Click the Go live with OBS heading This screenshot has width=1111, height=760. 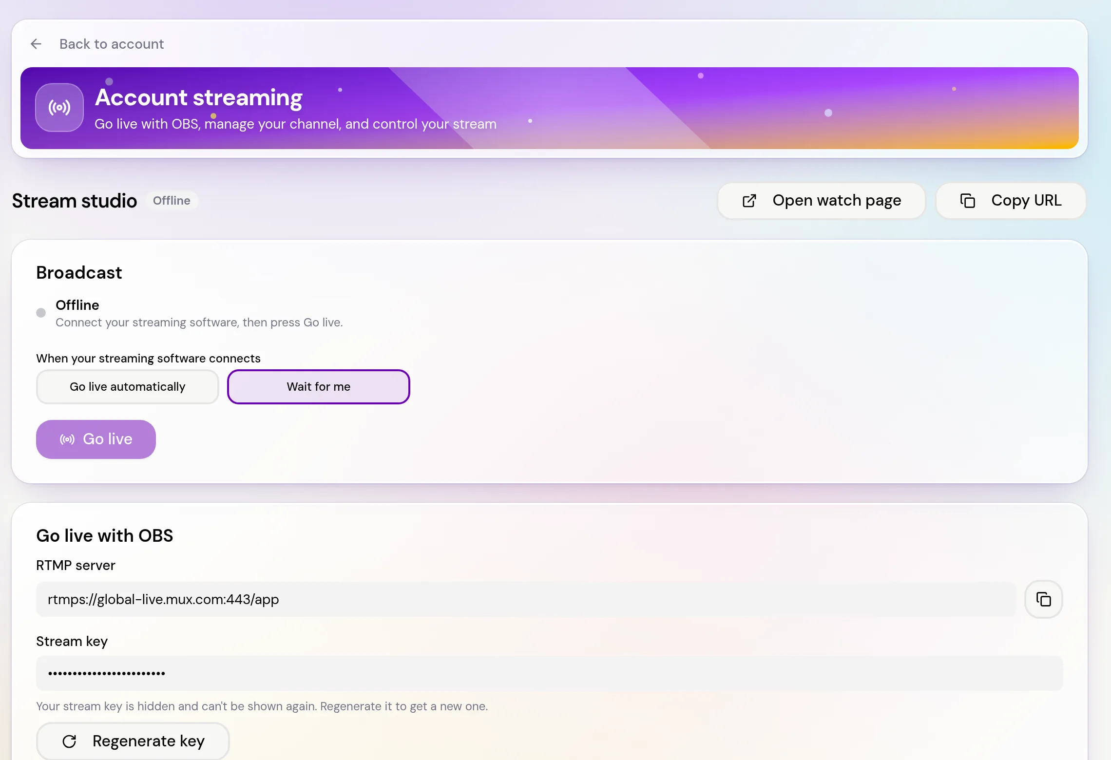[105, 536]
